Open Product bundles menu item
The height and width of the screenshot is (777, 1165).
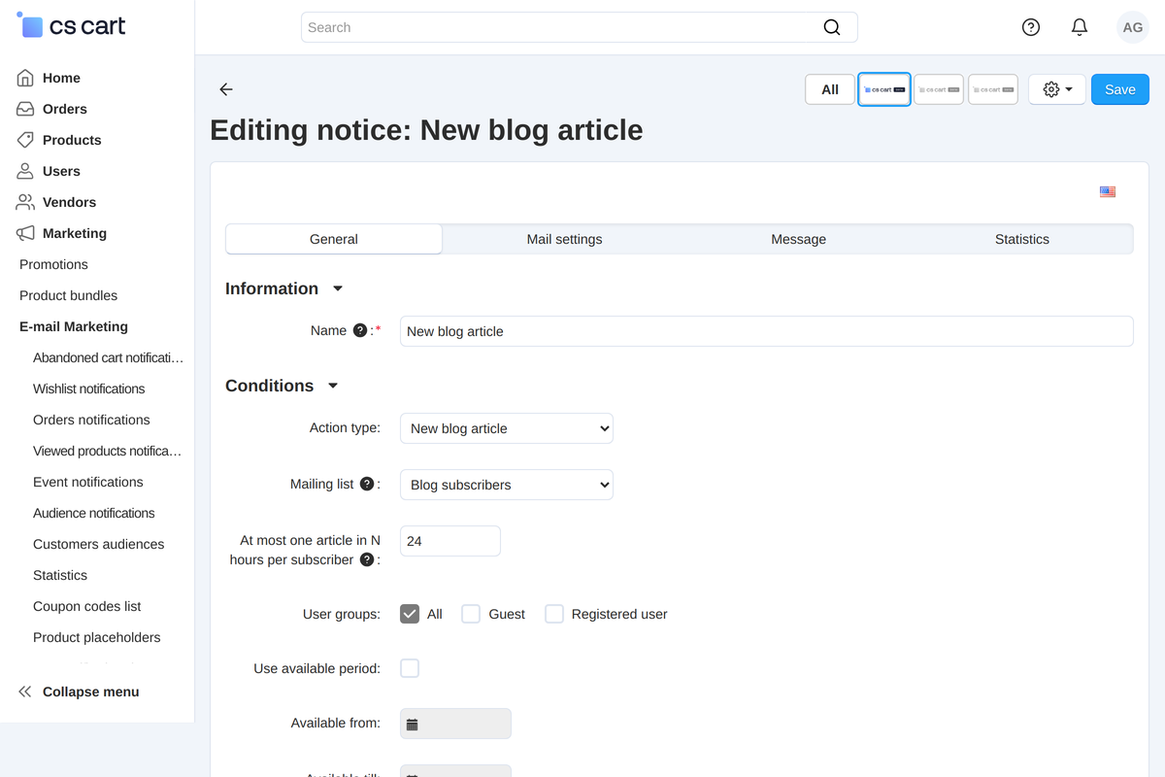pyautogui.click(x=68, y=295)
